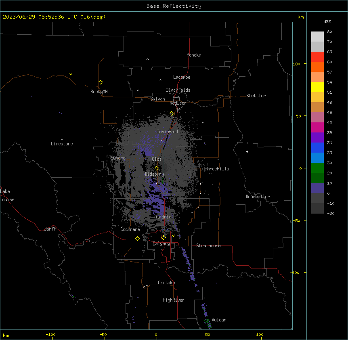Click the Didsbury city label
The image size is (348, 340).
coord(155,174)
